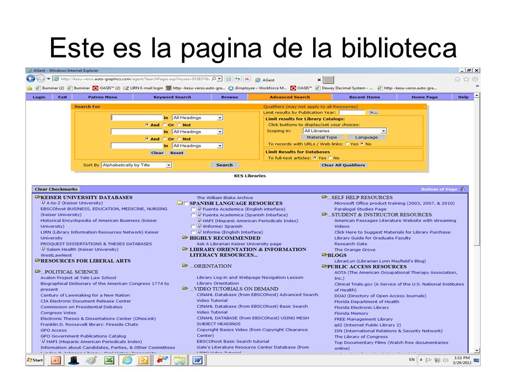
Task: Click the Search button
Action: (225, 165)
